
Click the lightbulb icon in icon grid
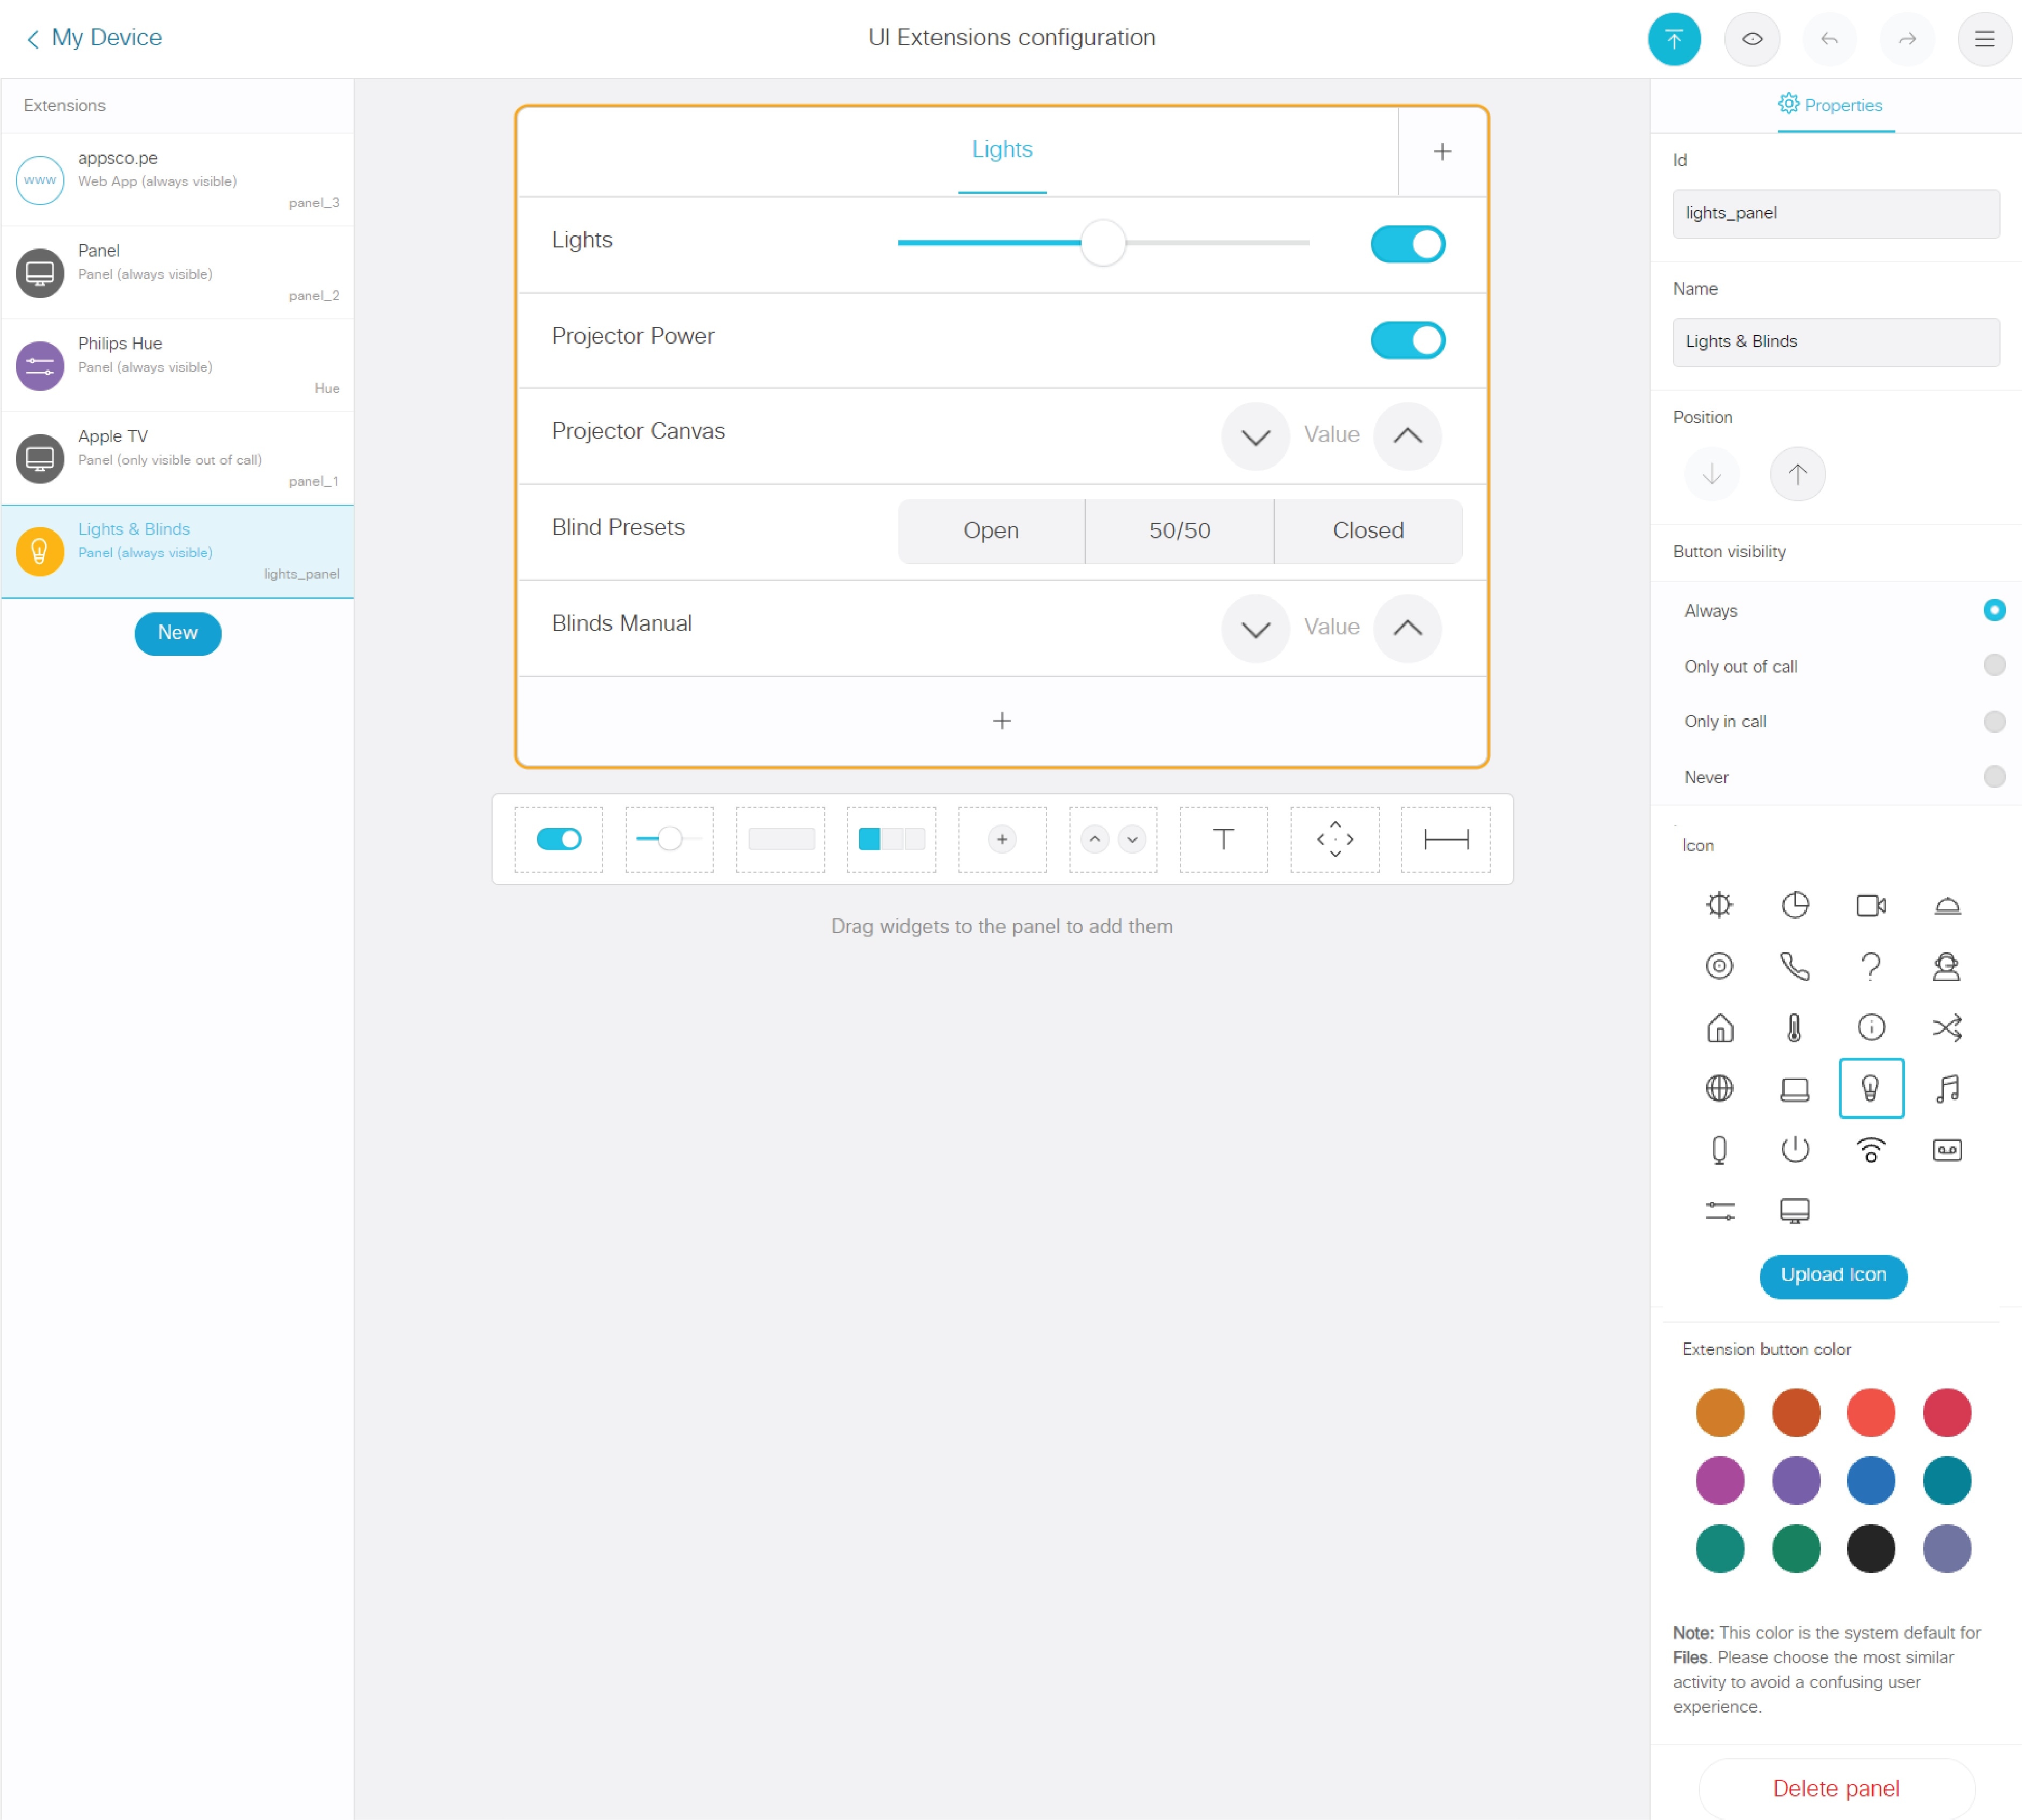[1869, 1087]
